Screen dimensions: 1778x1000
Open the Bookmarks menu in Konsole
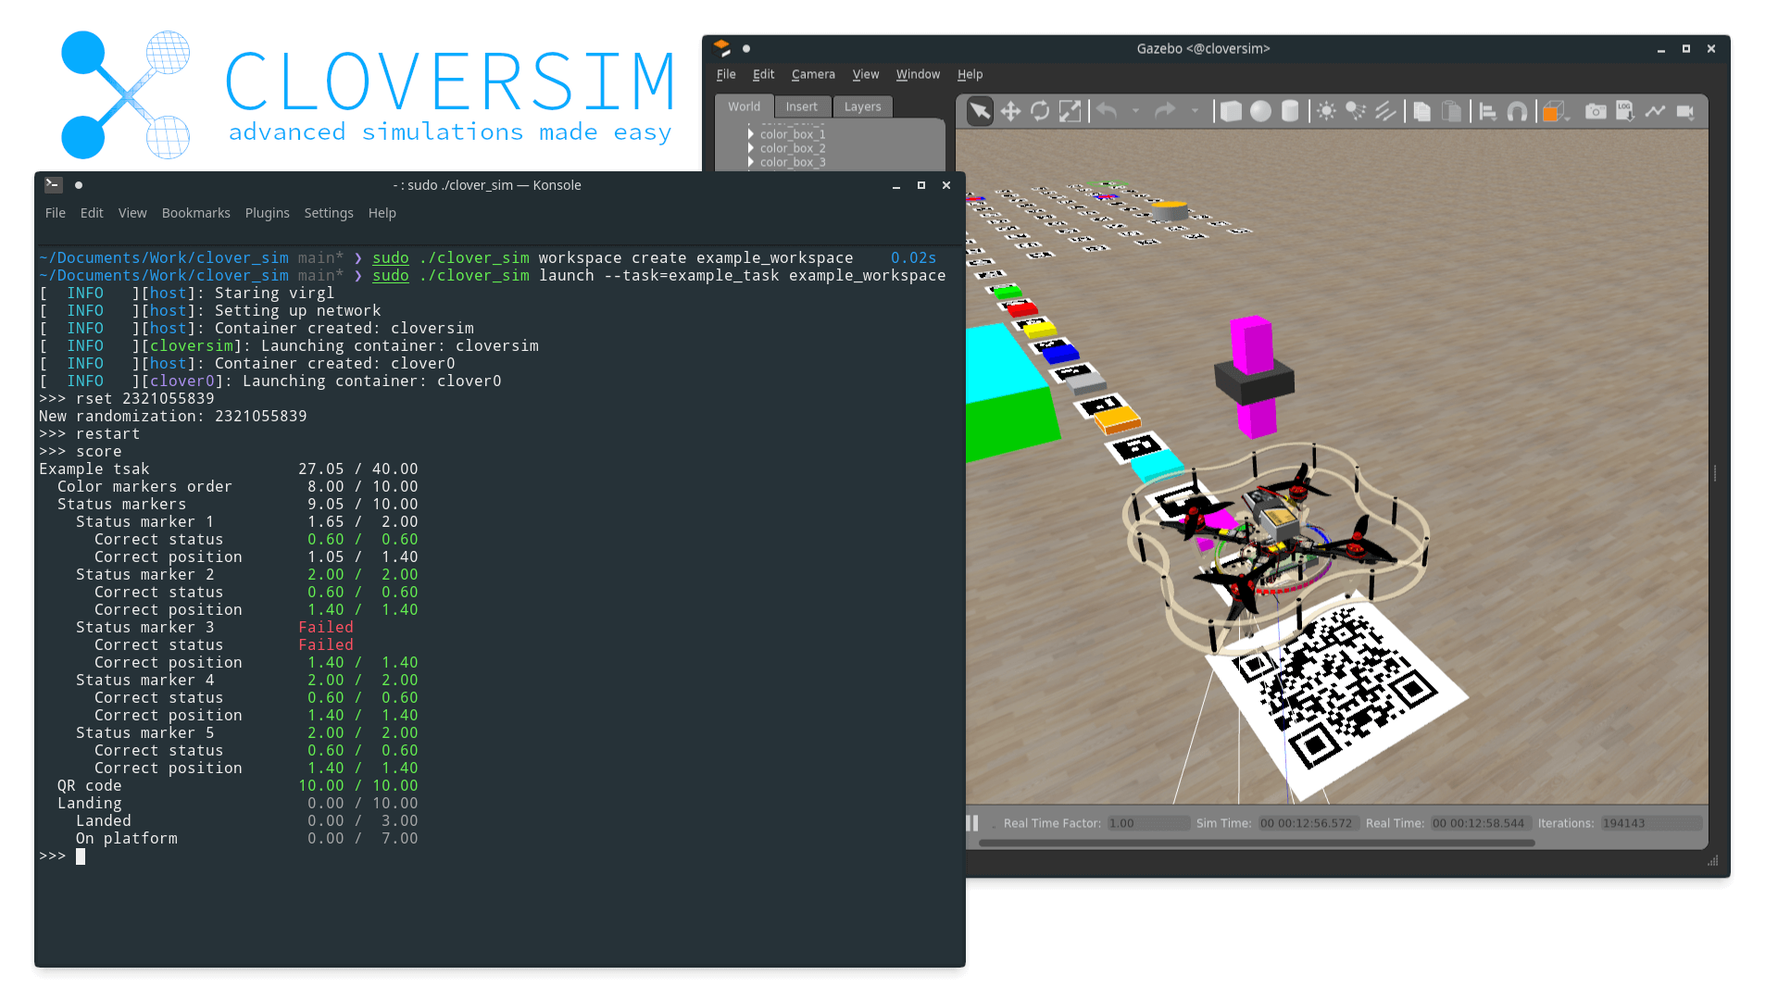click(x=195, y=213)
